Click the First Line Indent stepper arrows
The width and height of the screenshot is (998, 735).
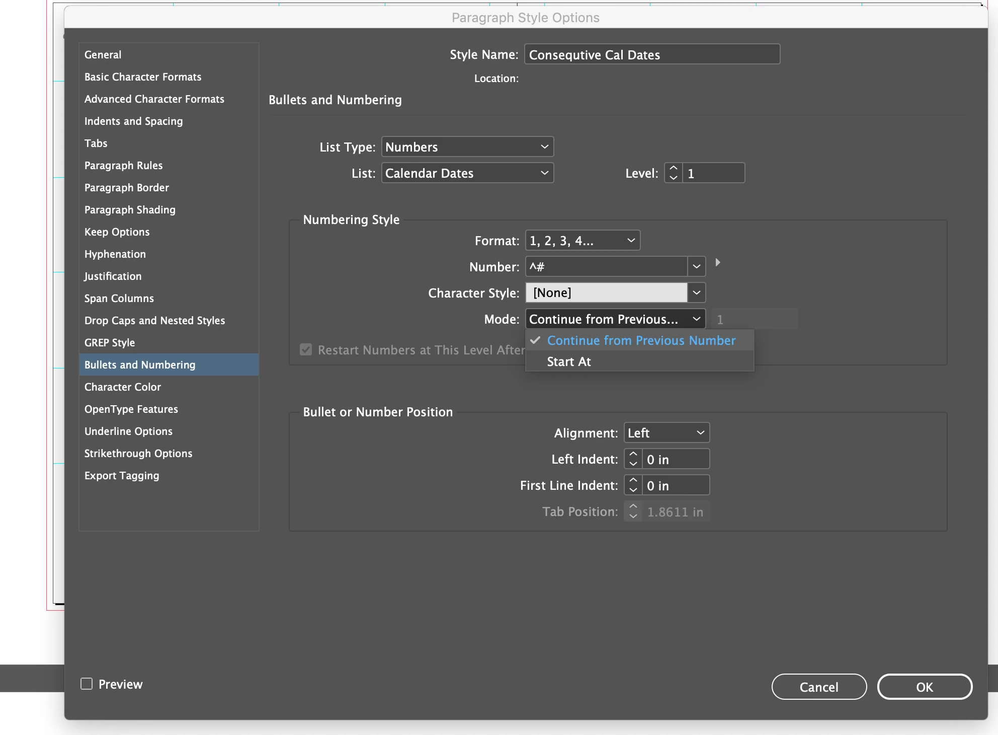[x=633, y=485]
